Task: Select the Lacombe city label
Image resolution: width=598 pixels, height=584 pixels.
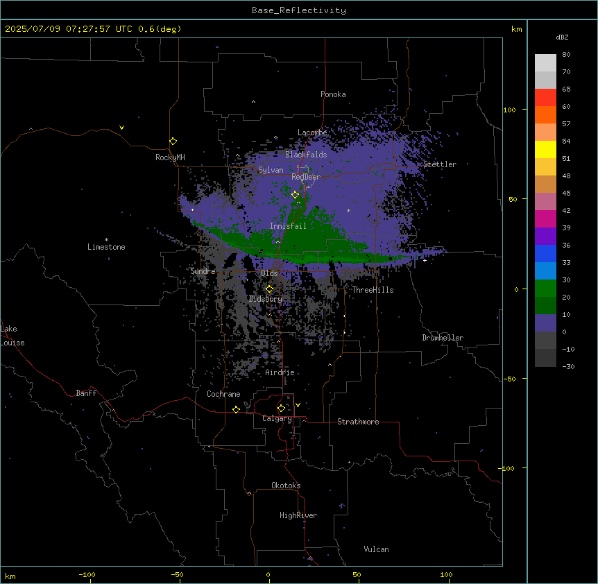Action: click(312, 132)
